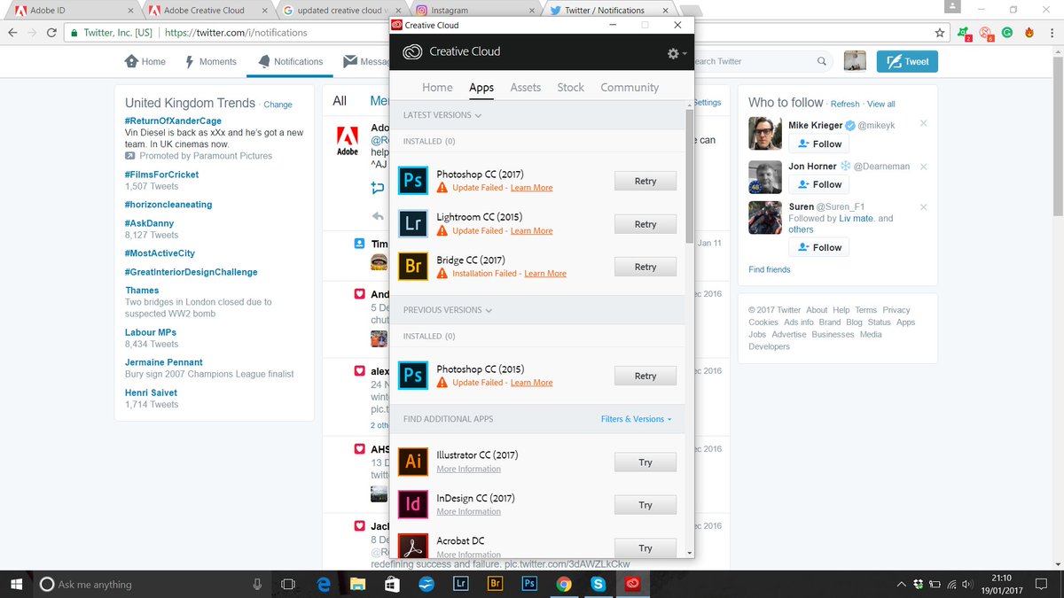The image size is (1064, 598).
Task: Open the Creative Cloud gear settings menu
Action: point(677,53)
